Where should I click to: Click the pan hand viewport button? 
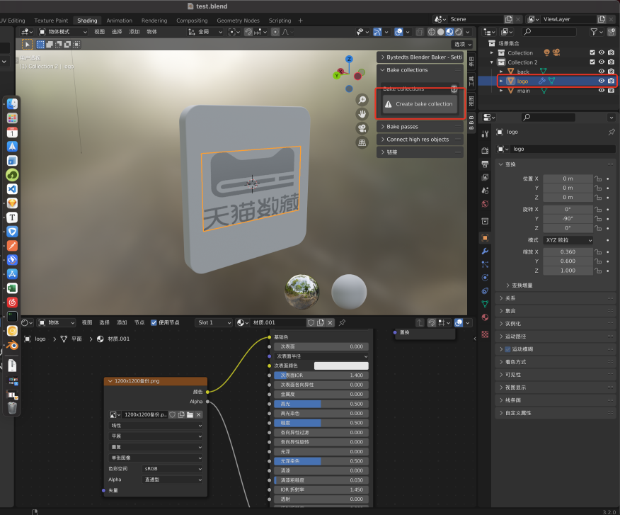tap(362, 114)
